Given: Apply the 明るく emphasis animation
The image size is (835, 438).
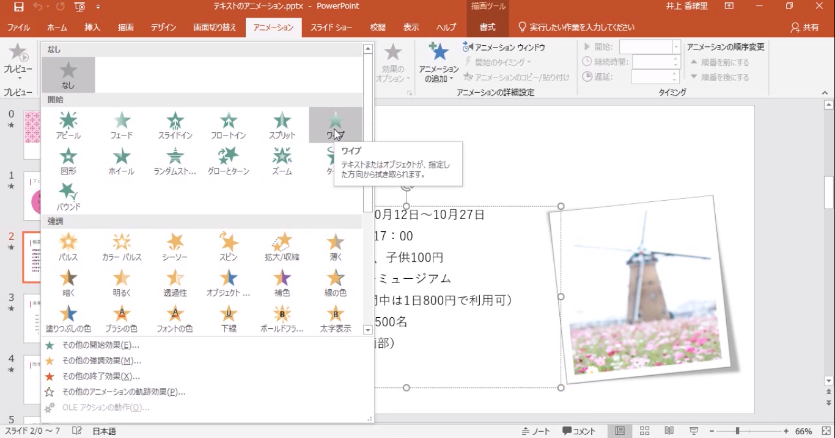Looking at the screenshot, I should (x=122, y=282).
